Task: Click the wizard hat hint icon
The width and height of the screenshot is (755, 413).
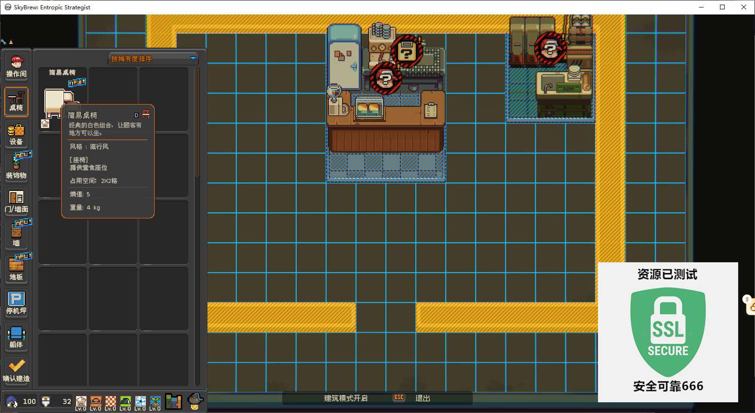Action: pos(195,401)
